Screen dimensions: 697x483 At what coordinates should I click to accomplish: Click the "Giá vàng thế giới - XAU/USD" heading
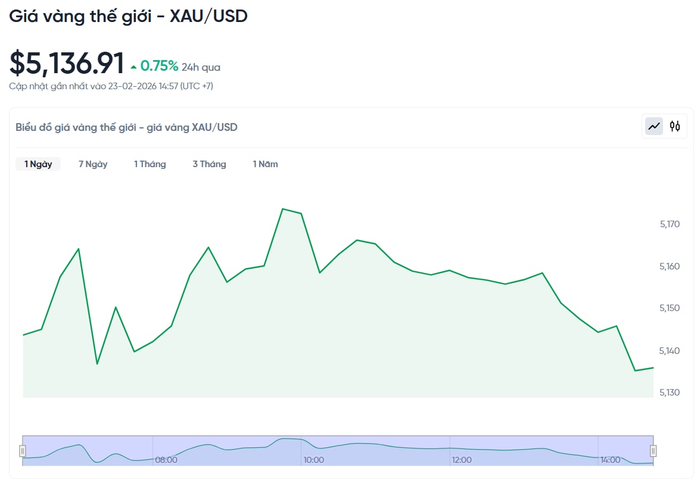pyautogui.click(x=128, y=16)
